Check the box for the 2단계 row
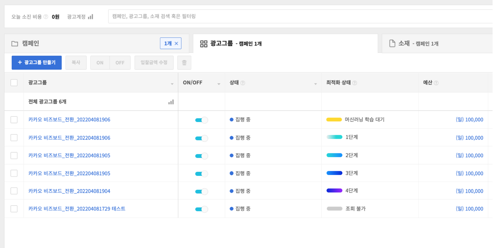 pyautogui.click(x=14, y=155)
